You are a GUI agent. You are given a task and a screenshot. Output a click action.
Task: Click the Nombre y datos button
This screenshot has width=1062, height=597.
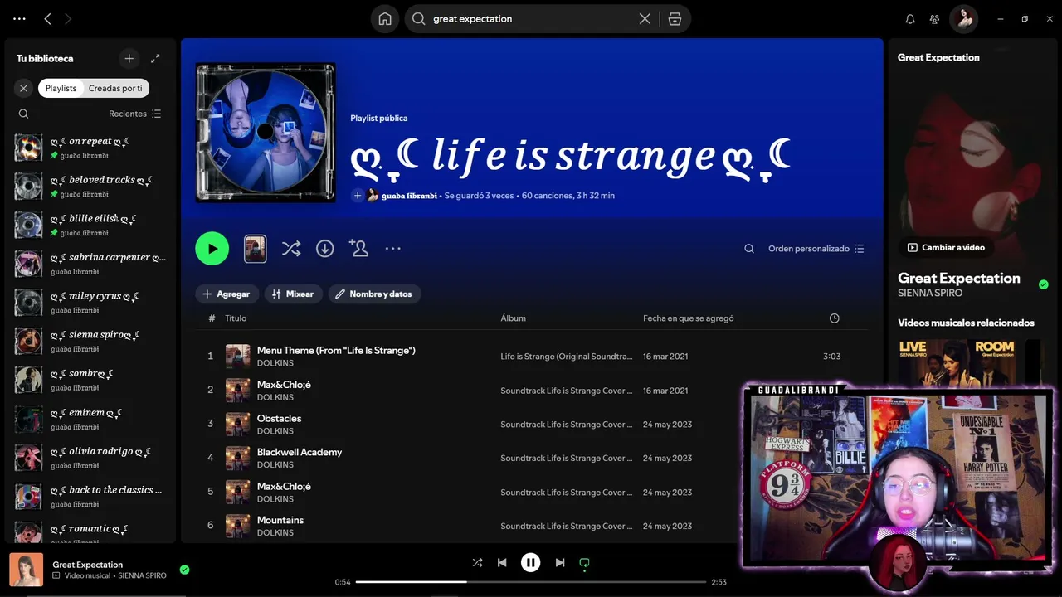pyautogui.click(x=374, y=294)
